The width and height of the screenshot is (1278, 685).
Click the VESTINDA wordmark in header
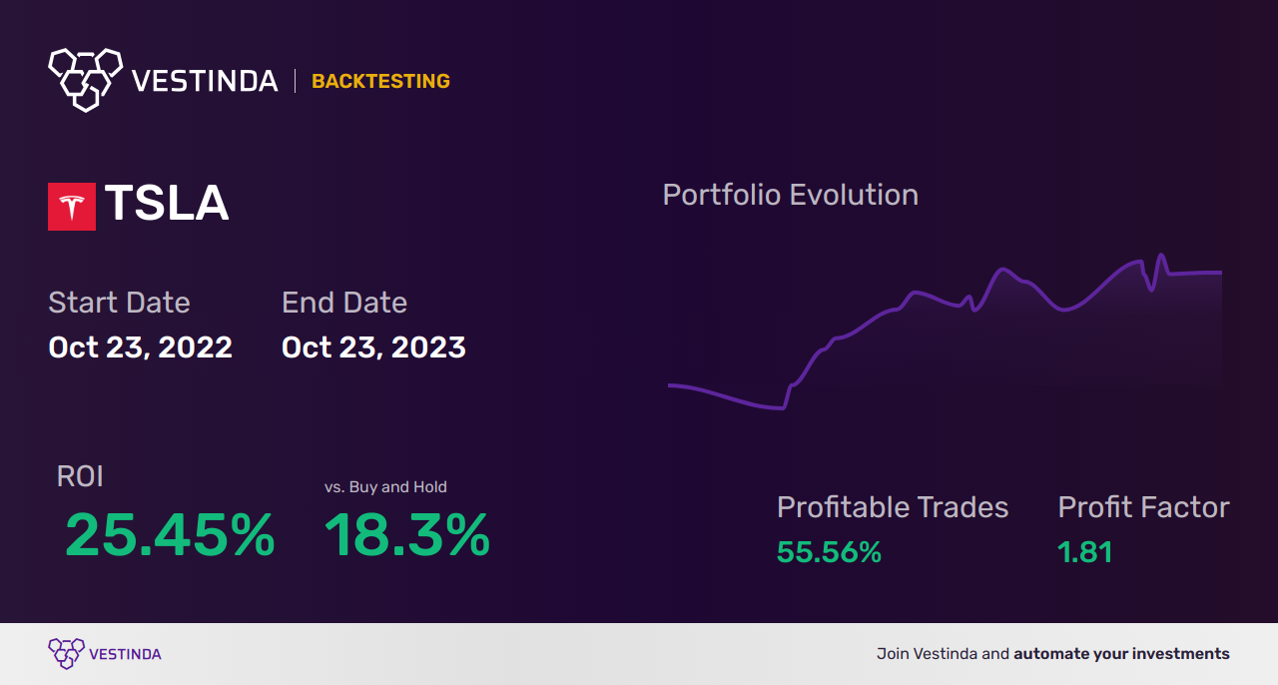coord(205,81)
